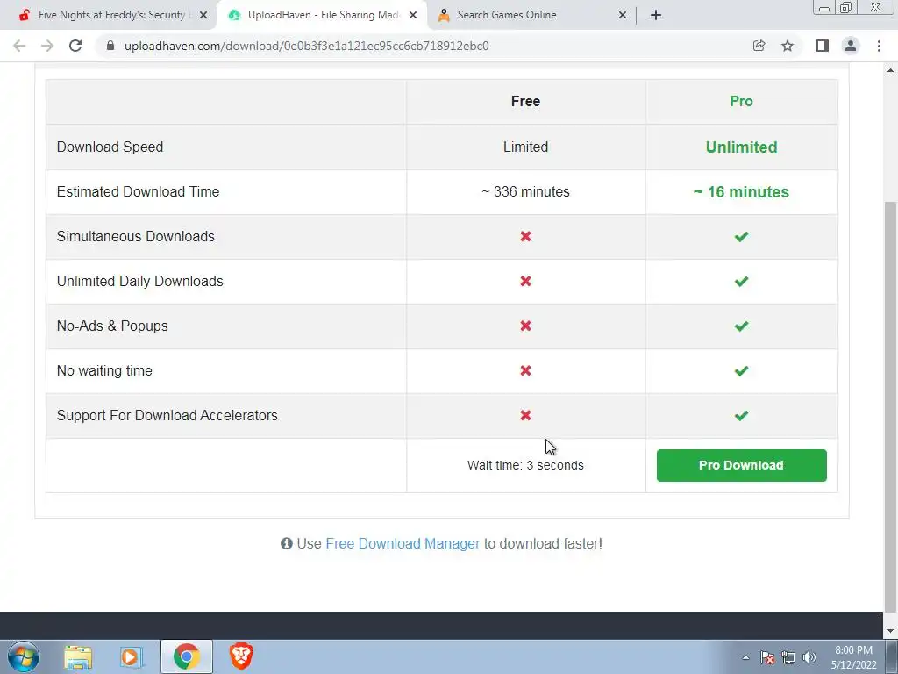Click red X for No waiting time
The image size is (898, 674).
525,371
